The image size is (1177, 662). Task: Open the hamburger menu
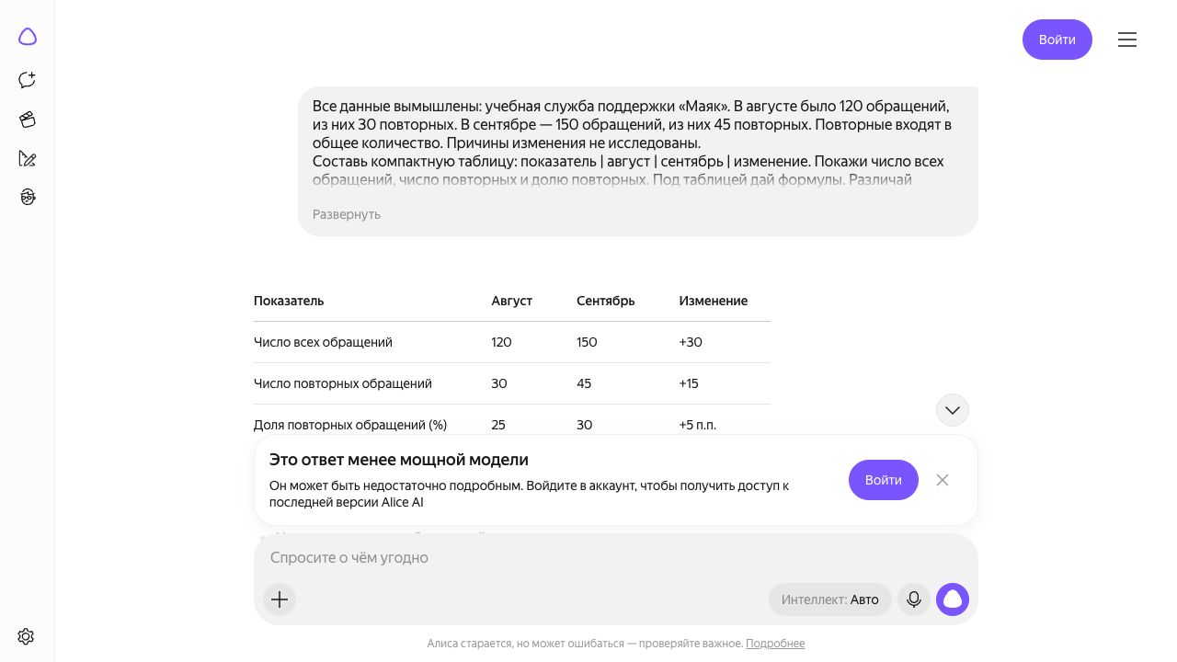click(1127, 40)
